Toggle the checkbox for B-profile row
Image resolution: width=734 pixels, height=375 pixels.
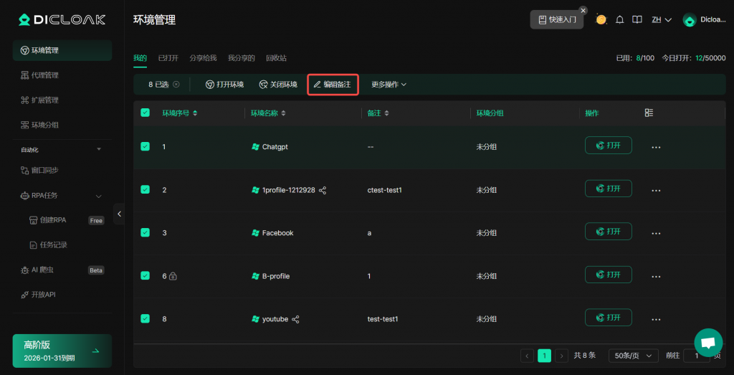[x=146, y=275]
